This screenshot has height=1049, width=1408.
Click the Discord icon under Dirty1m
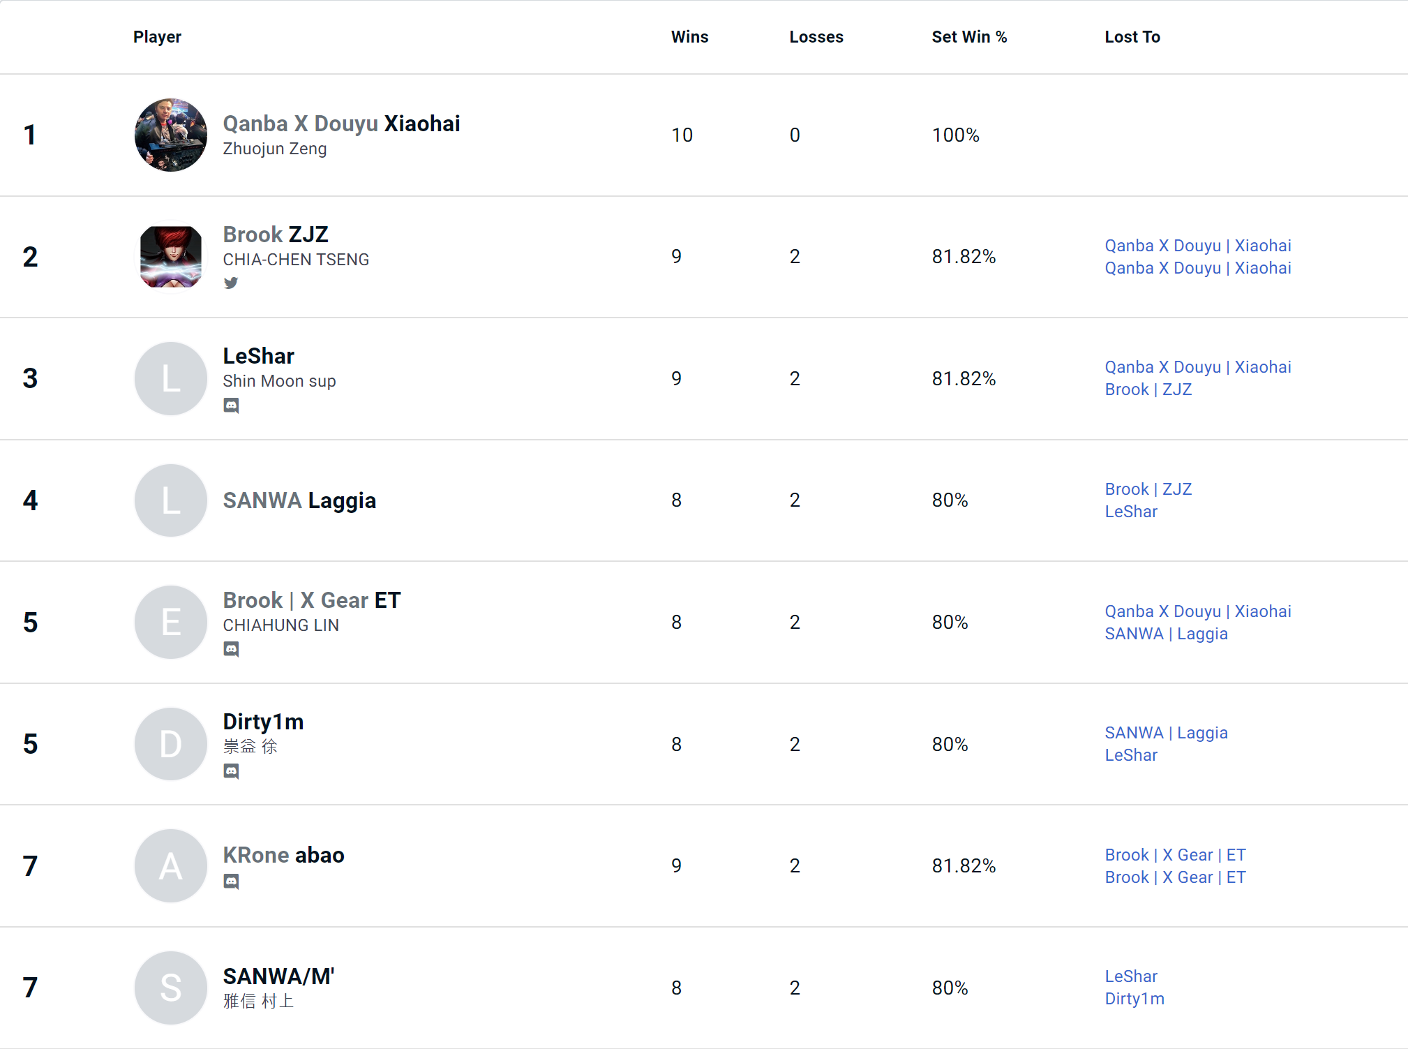tap(231, 771)
